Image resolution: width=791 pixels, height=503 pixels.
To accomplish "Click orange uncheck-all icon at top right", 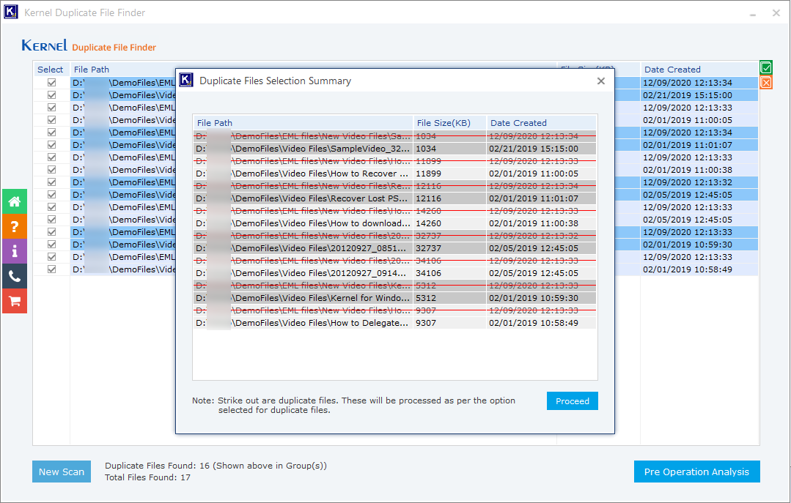I will [766, 83].
